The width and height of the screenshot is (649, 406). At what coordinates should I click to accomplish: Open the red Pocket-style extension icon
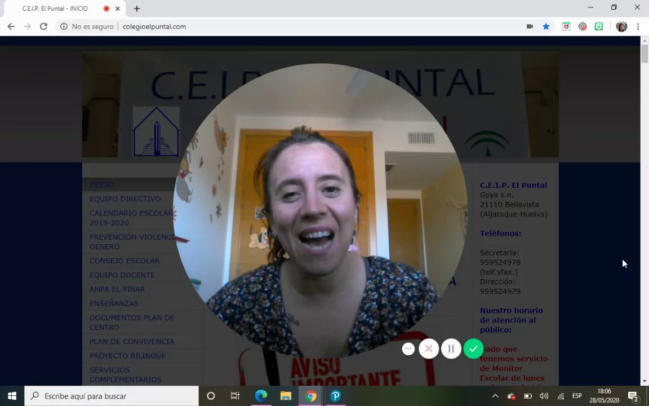point(566,27)
